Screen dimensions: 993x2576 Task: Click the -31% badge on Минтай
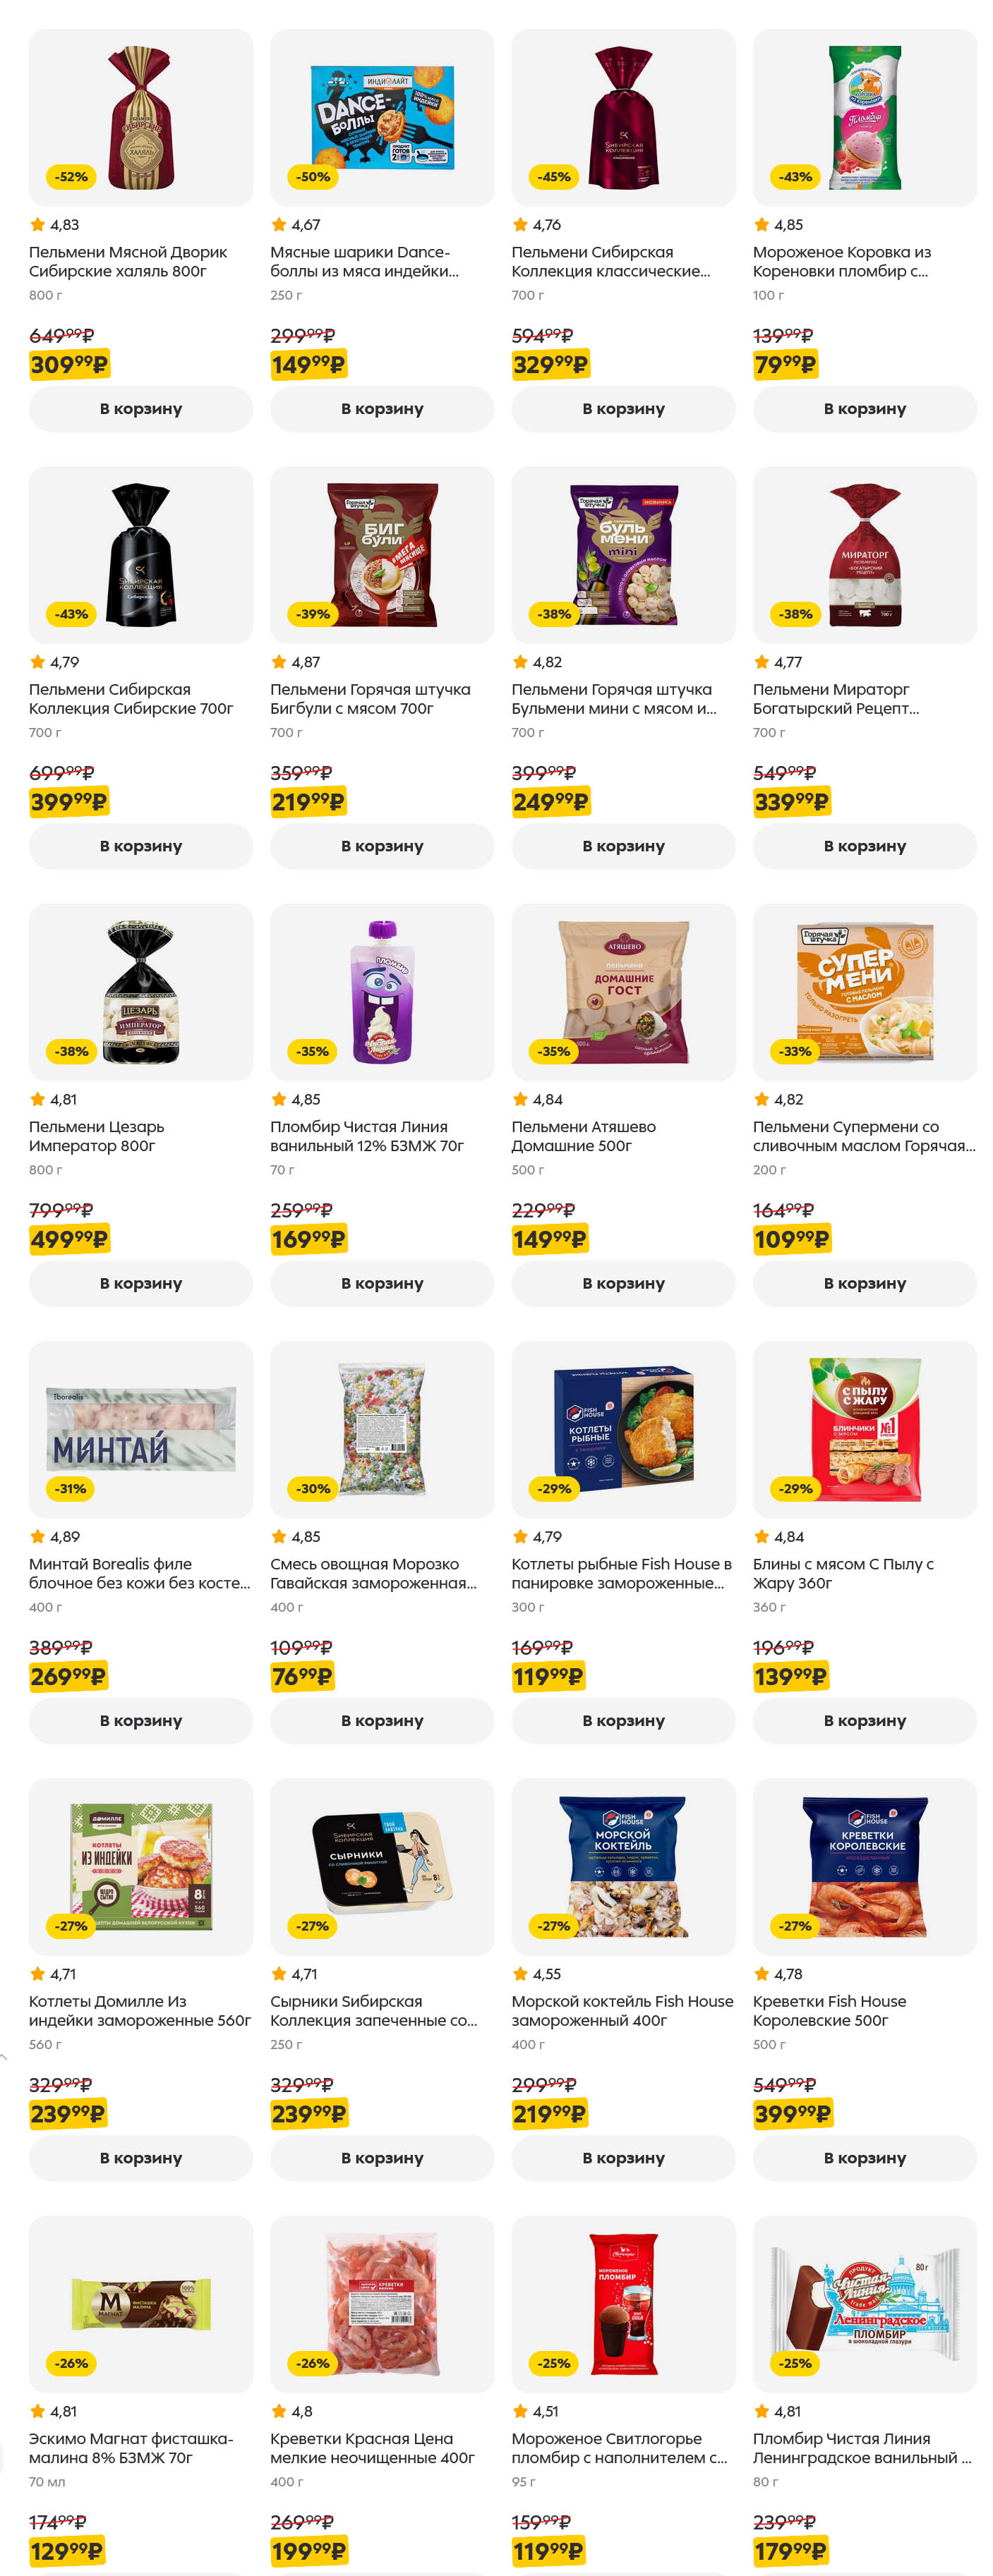point(71,1489)
